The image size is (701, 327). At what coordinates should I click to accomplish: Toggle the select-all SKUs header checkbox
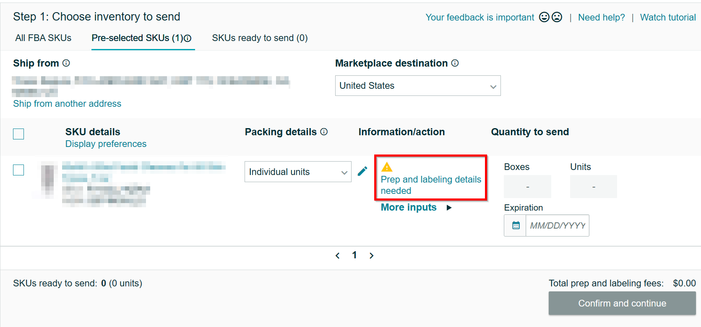point(18,134)
